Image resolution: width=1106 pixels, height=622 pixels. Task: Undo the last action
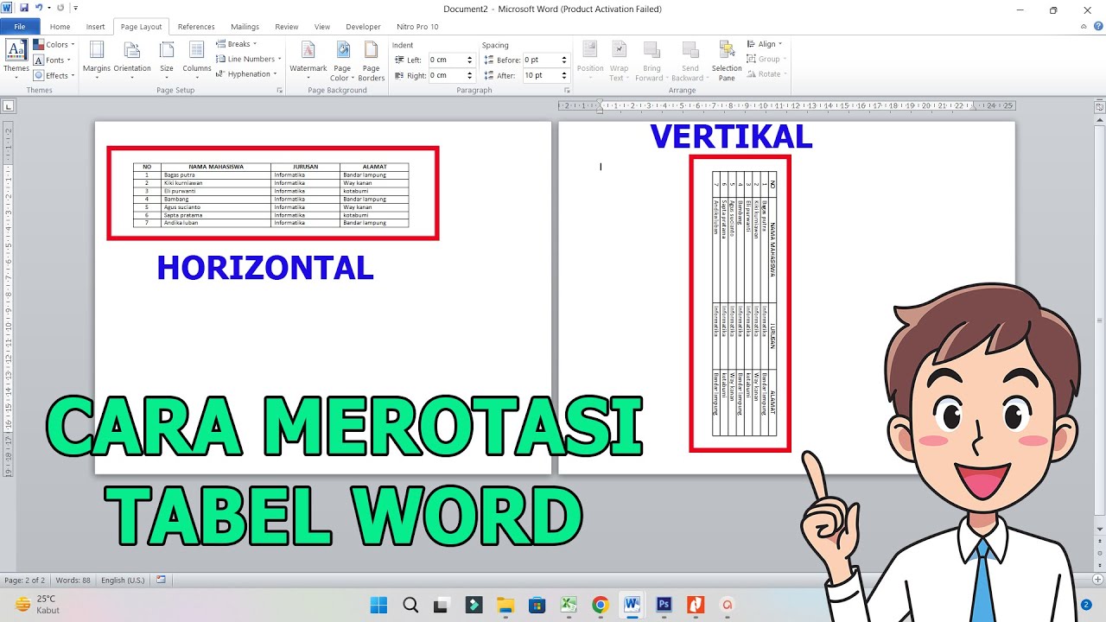point(39,9)
